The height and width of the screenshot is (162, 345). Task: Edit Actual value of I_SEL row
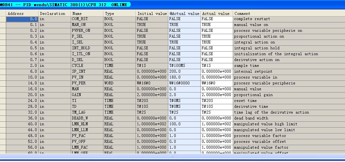[217, 42]
